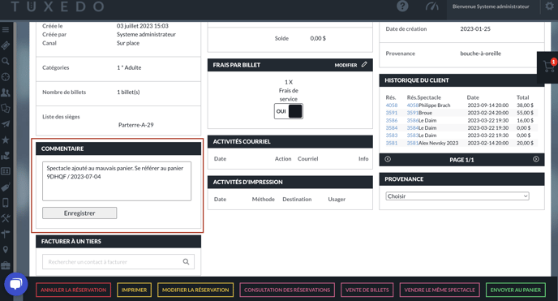Viewport: 558px width, 301px height.
Task: Click the Canal value Sur place
Action: tap(128, 43)
